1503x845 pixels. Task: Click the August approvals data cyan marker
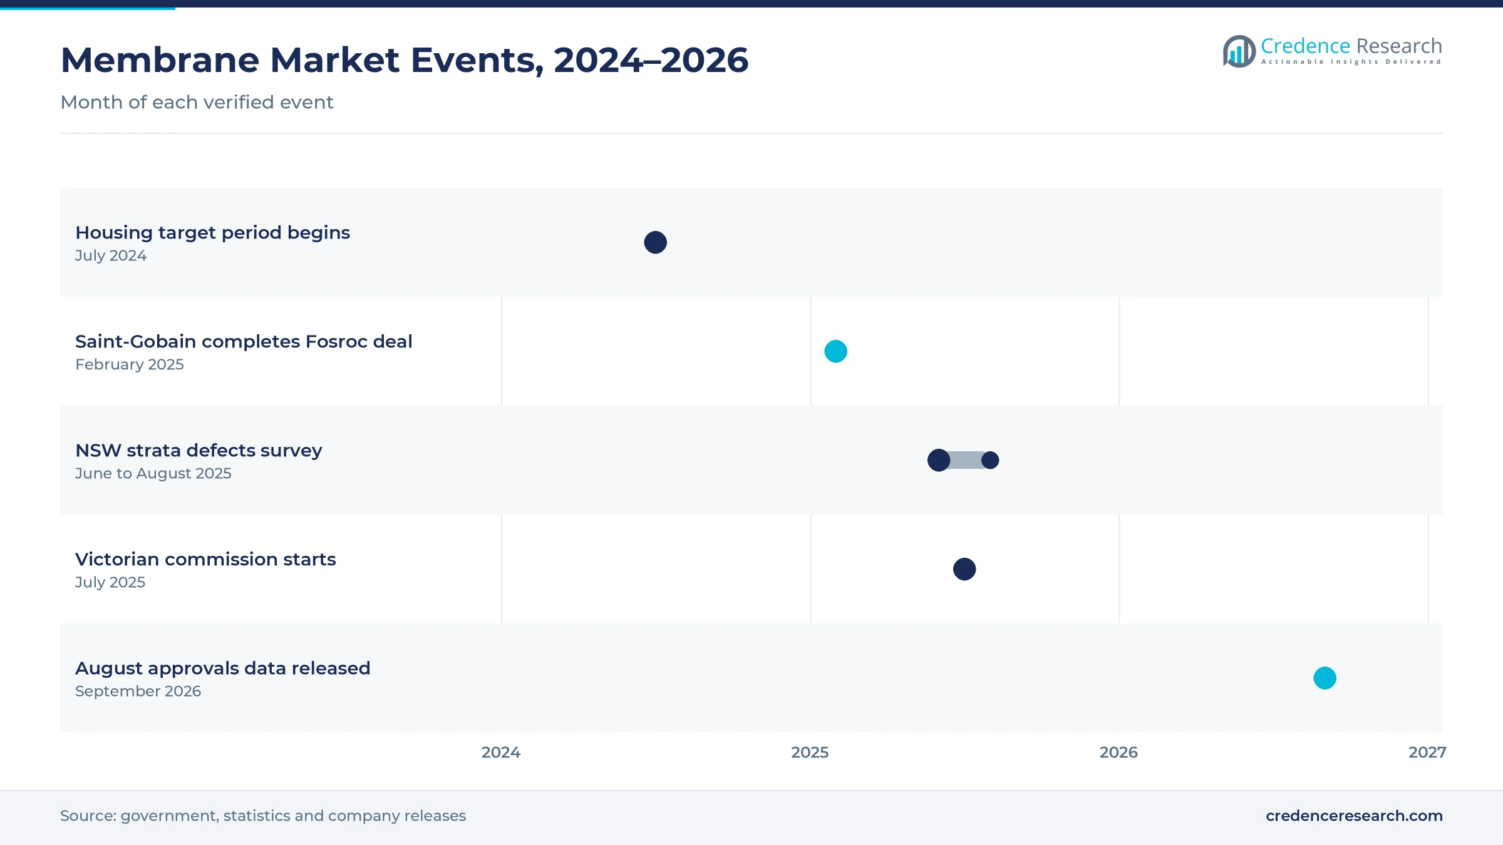click(1325, 678)
